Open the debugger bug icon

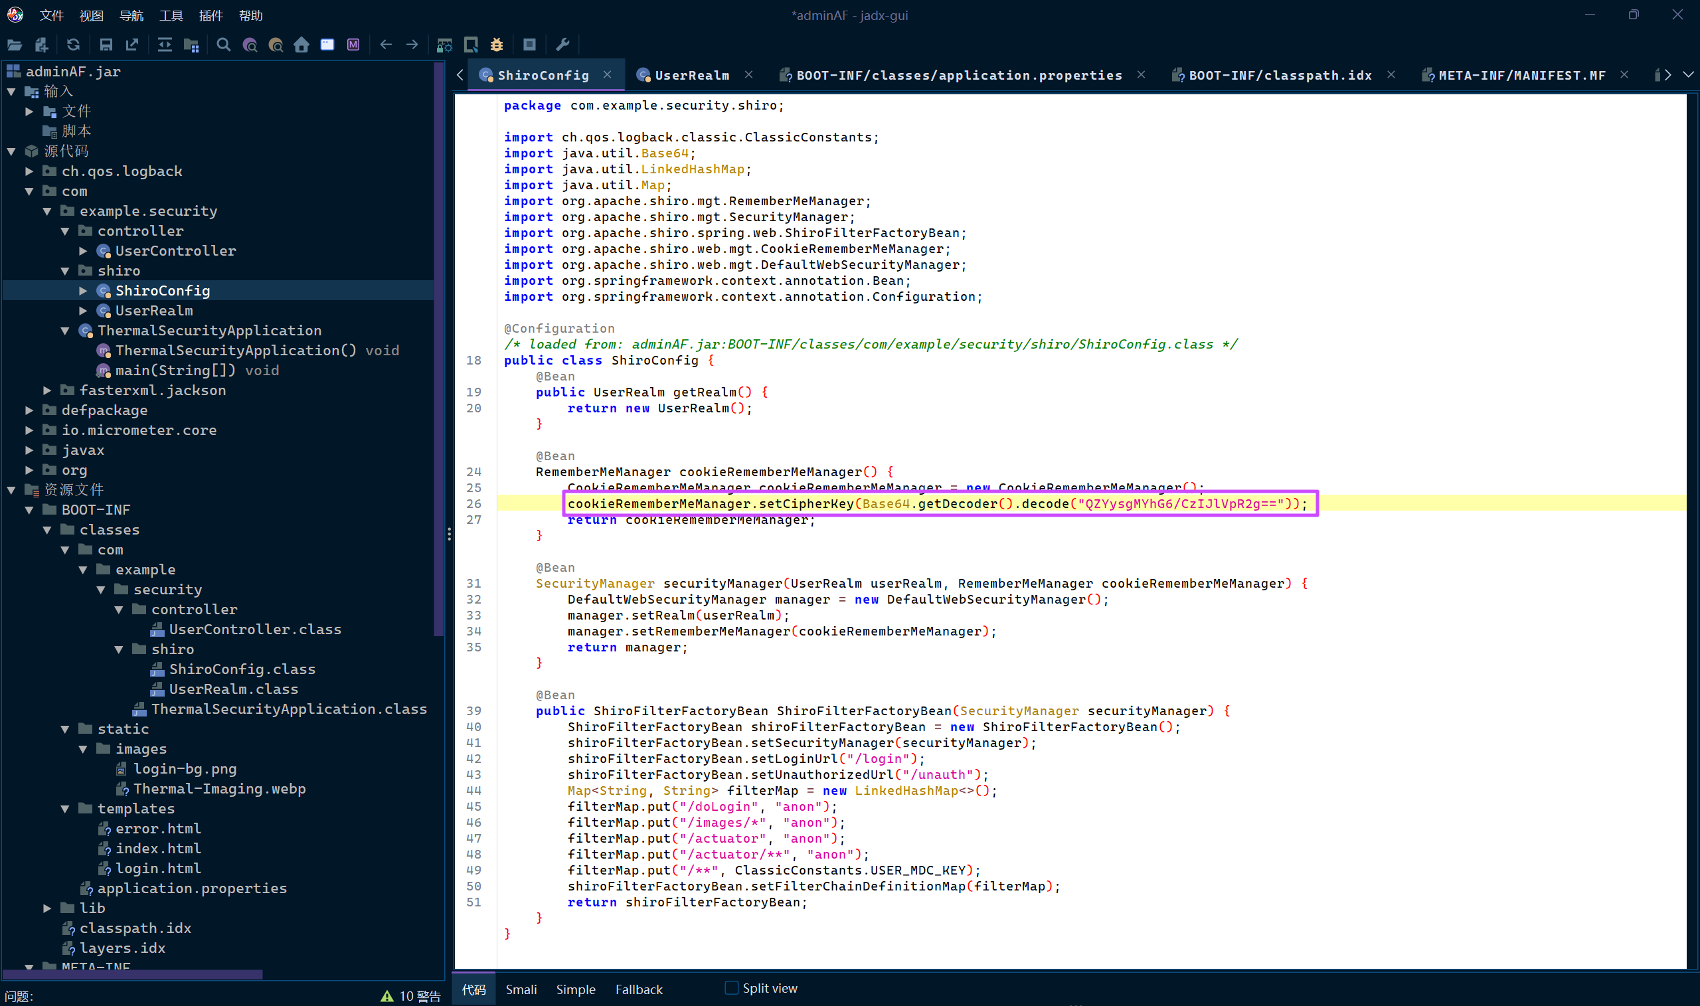(497, 44)
